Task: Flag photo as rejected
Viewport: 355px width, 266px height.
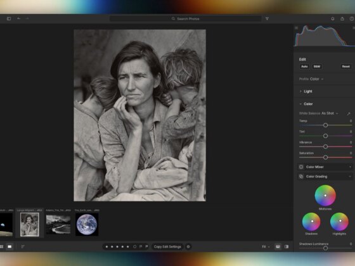Action: [146, 246]
